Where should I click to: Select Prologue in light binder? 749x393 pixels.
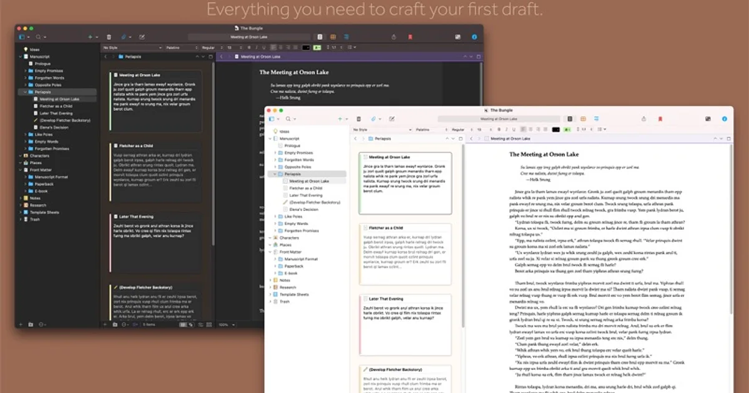coord(292,145)
